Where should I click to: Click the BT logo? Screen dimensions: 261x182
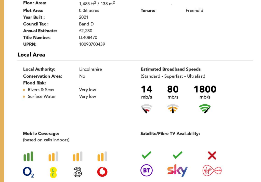146,171
